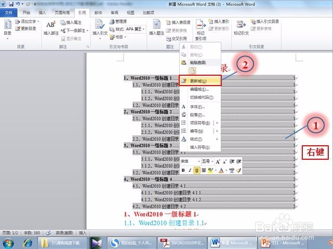Switch to the 页面布局 tab
Screen dimensions: 333x249
pyautogui.click(x=62, y=13)
